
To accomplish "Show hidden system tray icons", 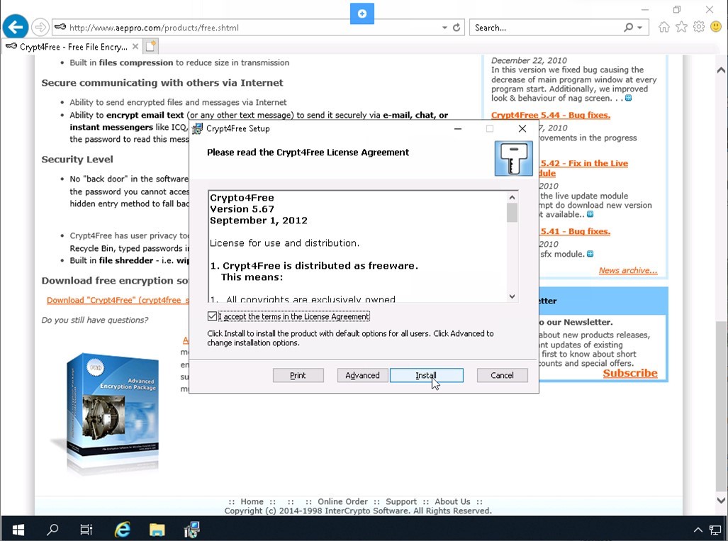I will pyautogui.click(x=698, y=530).
